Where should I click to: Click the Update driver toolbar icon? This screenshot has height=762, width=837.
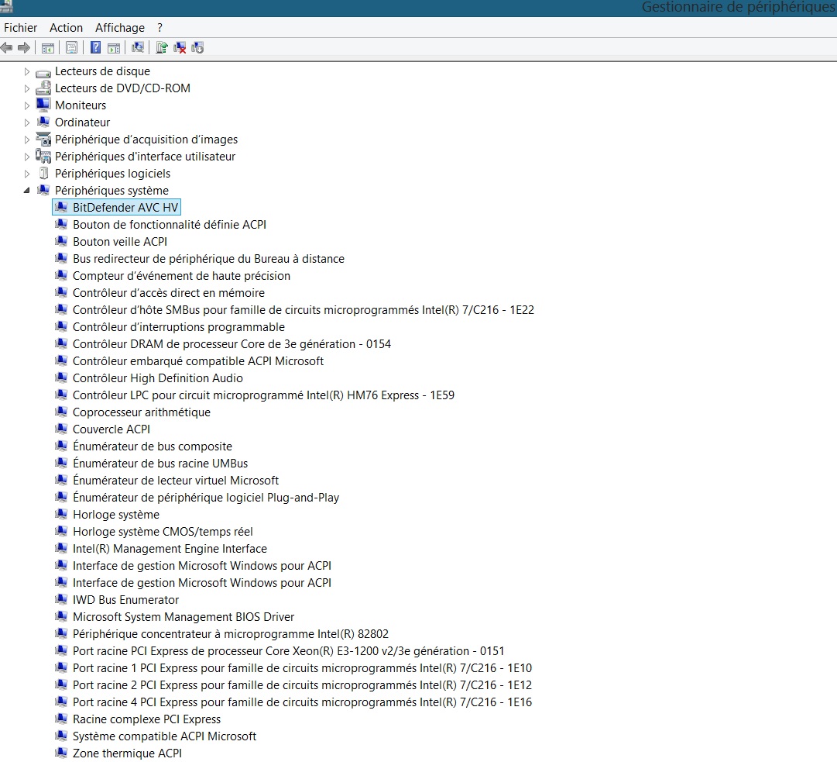pos(162,47)
